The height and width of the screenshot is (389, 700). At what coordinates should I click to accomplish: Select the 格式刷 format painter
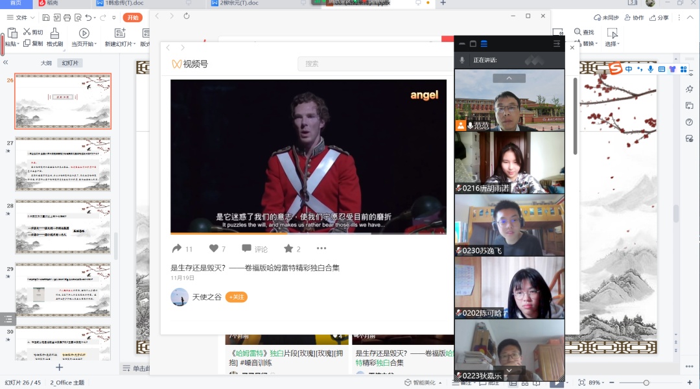[54, 38]
